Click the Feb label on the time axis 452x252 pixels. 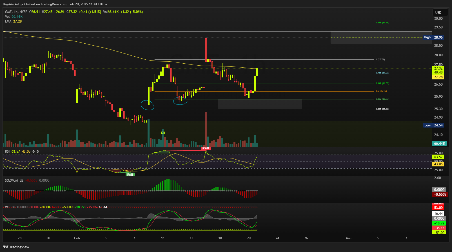(x=77, y=238)
